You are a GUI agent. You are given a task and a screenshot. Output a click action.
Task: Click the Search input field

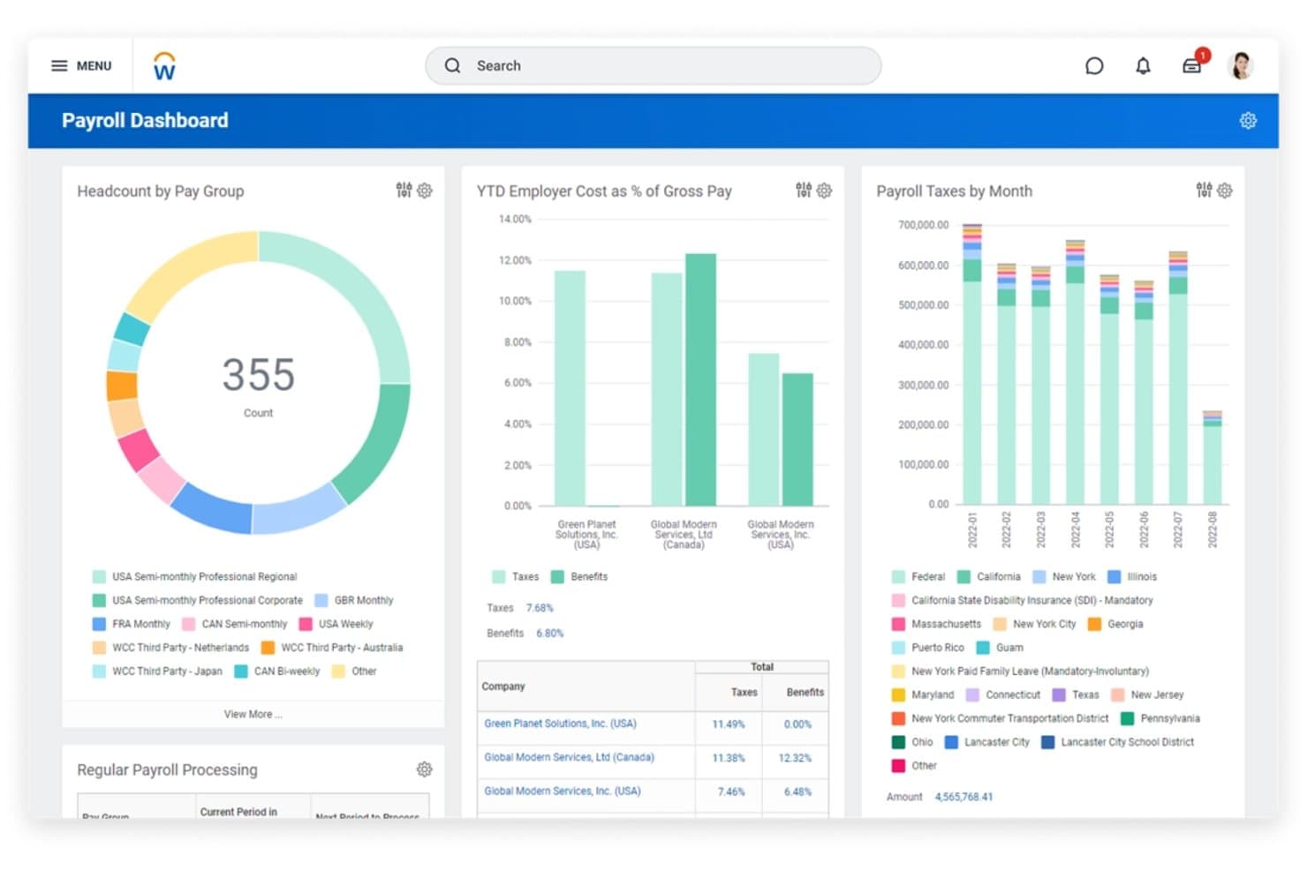[653, 66]
